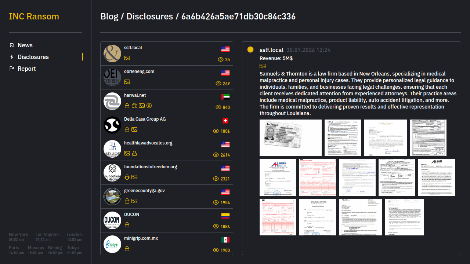Open the sslf.local entry in the list
The width and height of the screenshot is (470, 264).
click(x=167, y=54)
